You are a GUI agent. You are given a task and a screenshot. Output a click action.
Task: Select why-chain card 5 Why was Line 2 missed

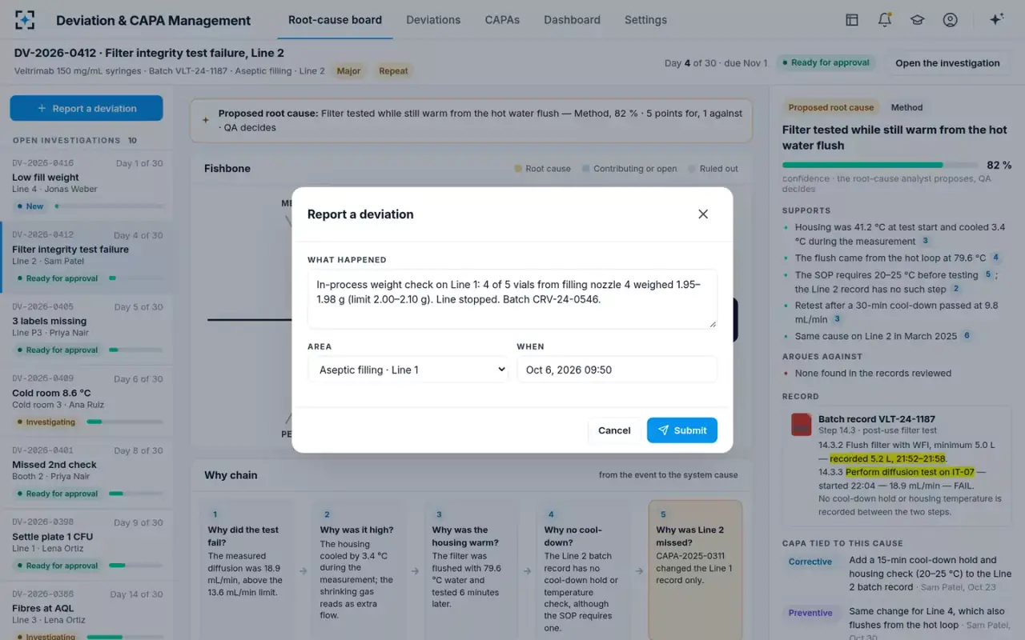(x=695, y=570)
